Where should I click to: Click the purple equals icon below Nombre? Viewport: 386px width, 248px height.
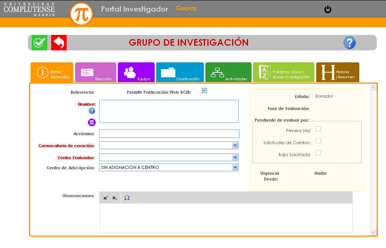[92, 122]
